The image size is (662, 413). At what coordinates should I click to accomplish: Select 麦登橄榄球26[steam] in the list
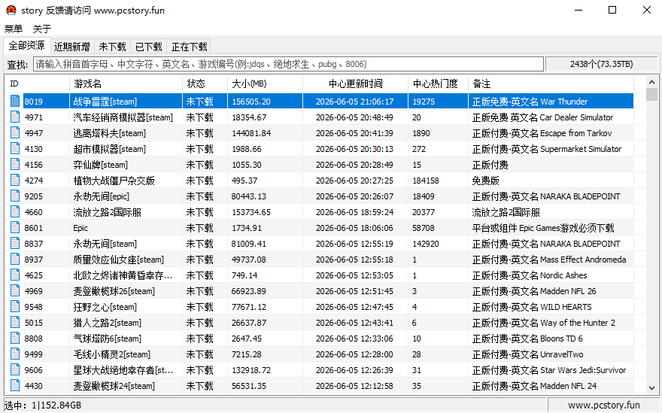[114, 291]
